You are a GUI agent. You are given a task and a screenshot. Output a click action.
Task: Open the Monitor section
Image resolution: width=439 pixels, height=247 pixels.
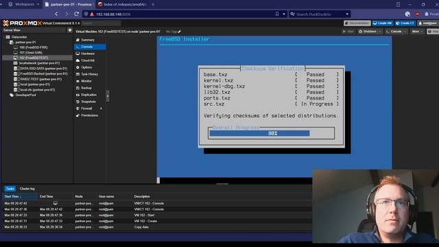tap(86, 81)
